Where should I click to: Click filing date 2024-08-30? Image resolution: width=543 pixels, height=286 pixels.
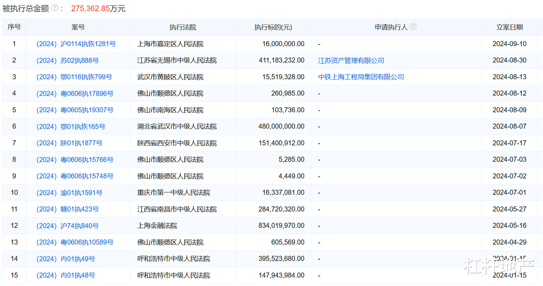(x=510, y=61)
